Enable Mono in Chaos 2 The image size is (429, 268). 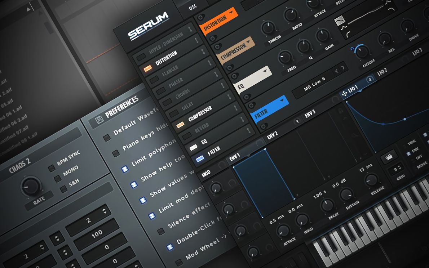pyautogui.click(x=57, y=179)
